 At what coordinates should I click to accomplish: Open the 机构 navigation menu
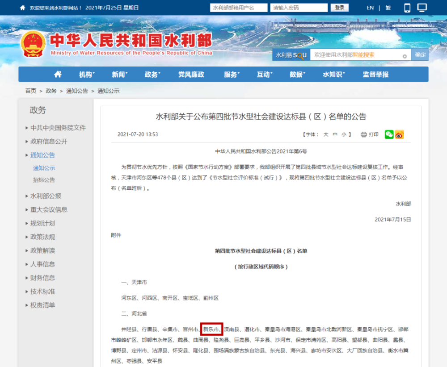pyautogui.click(x=87, y=75)
